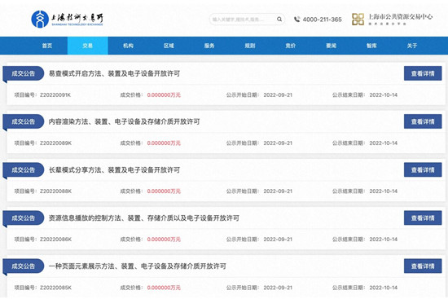Click the 成交公告 badge on the first listing
Screen dimensions: 448x299
pos(24,73)
